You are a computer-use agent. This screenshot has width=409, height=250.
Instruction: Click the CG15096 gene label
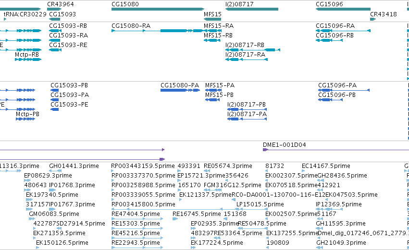(x=329, y=4)
